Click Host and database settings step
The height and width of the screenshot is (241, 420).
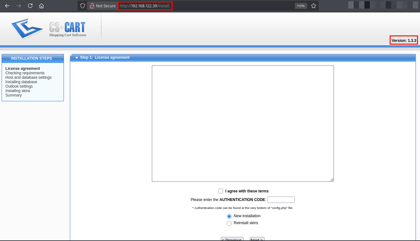(28, 77)
